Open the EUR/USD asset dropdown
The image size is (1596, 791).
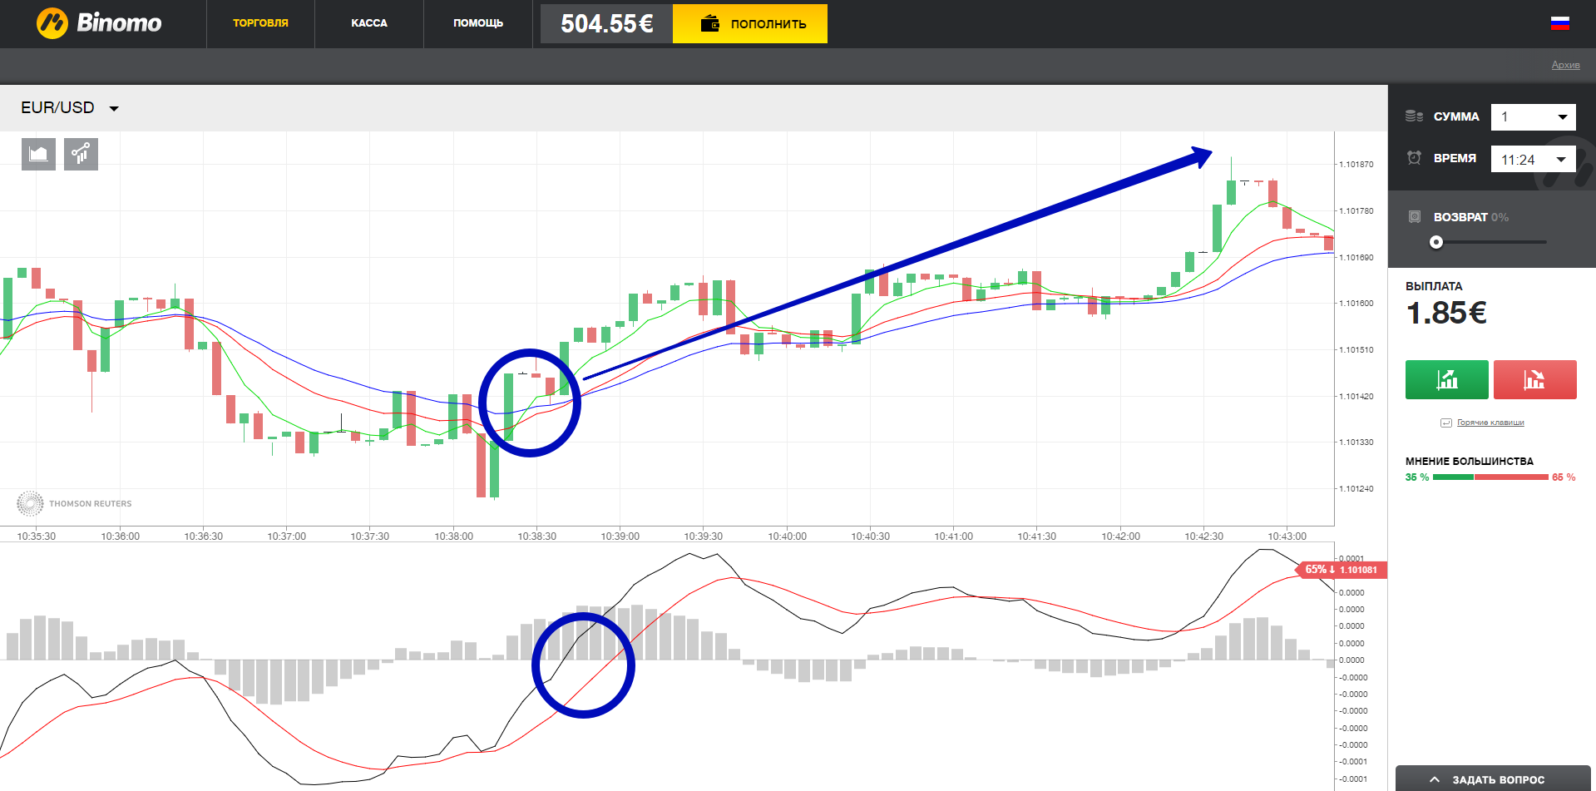(70, 108)
